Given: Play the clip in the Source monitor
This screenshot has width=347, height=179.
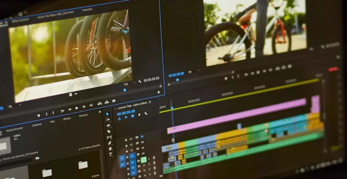Looking at the screenshot, I should pyautogui.click(x=77, y=108).
